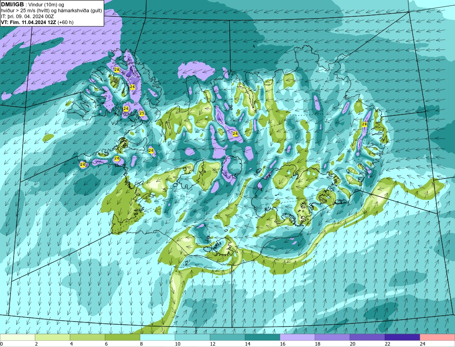Click legend tick label "8"
Screen dimensions: 455x347
tap(142, 344)
